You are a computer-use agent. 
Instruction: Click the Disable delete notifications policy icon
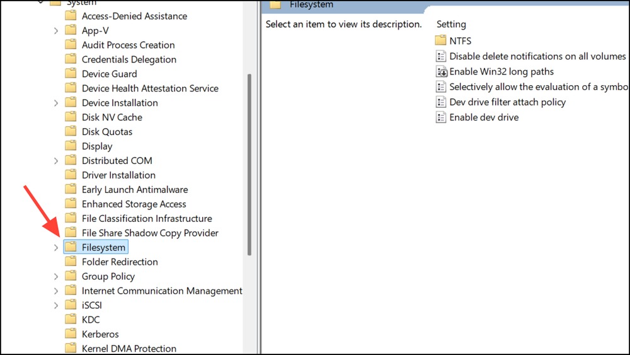(x=441, y=57)
